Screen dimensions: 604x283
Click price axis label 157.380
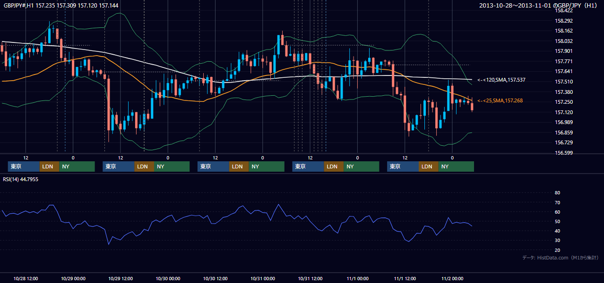pos(564,92)
